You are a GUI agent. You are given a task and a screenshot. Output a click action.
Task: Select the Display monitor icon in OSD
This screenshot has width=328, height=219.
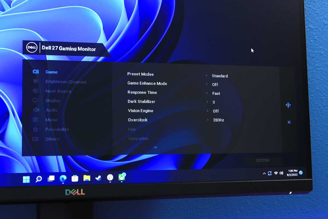point(35,100)
